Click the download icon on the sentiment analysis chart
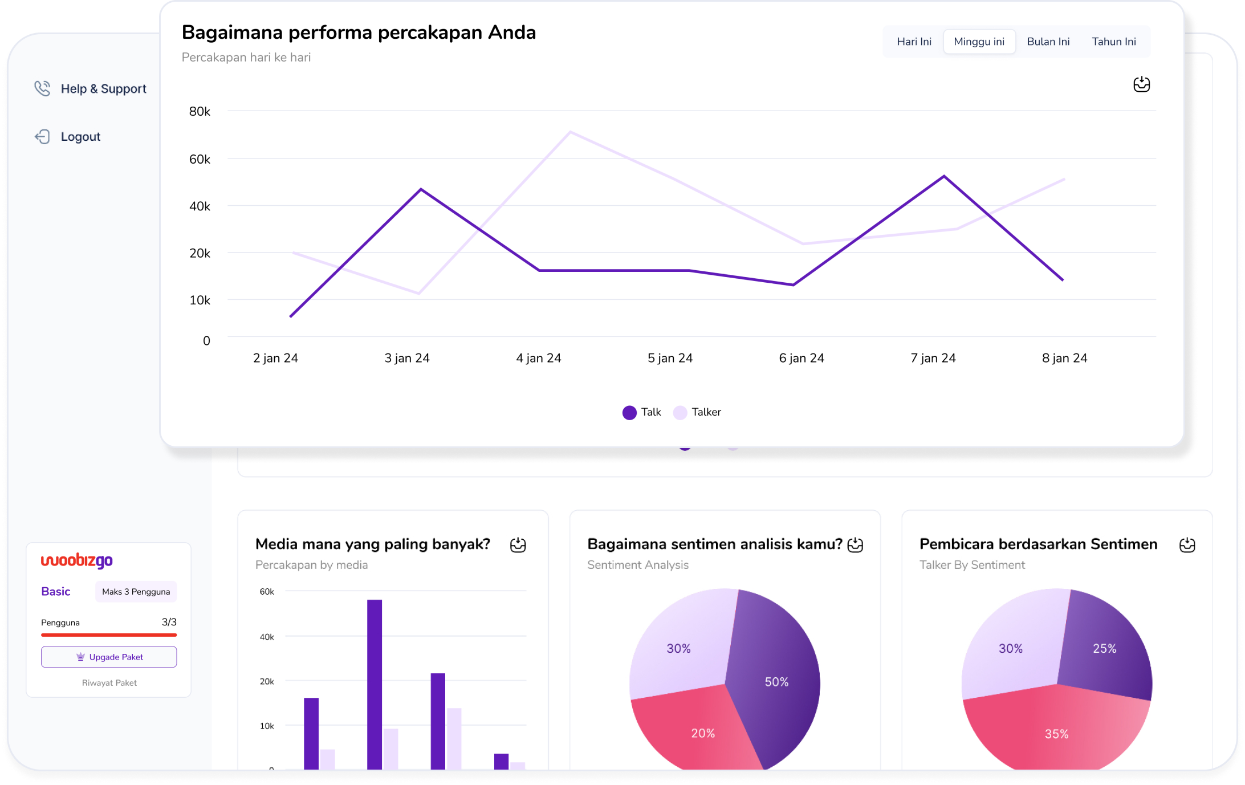Viewport: 1245px width, 785px height. [855, 544]
